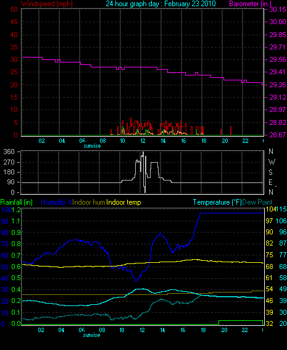Click the 28.67 barometer scale value
Viewport: 287px width, 350px height.
[278, 135]
